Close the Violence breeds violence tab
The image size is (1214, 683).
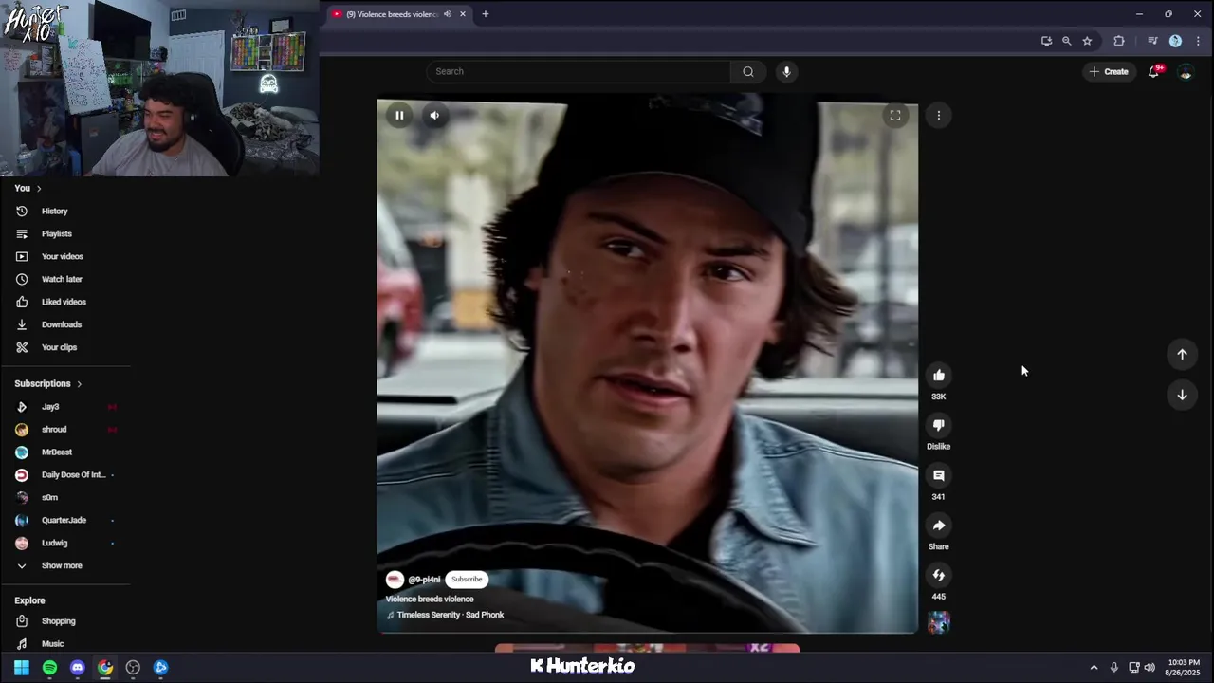tap(463, 14)
